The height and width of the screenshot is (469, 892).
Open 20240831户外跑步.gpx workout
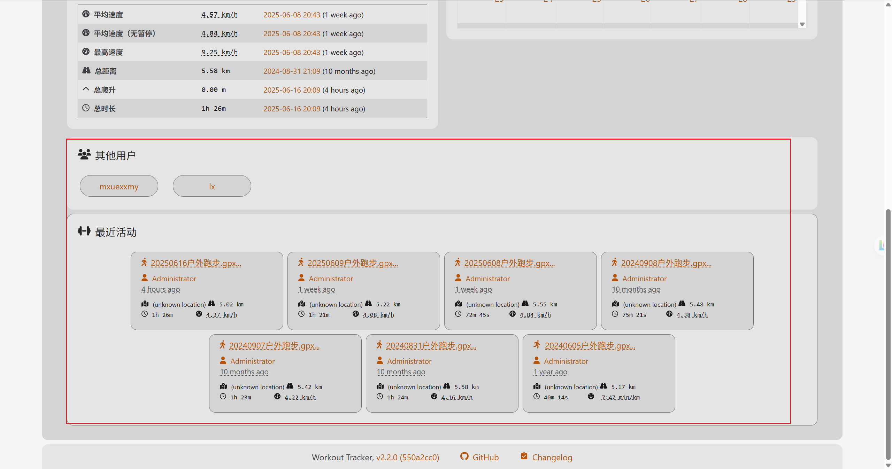[431, 345]
